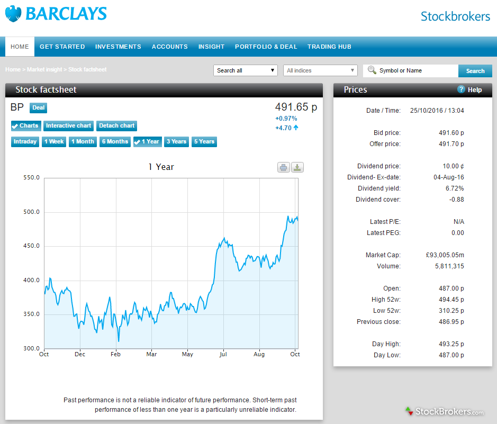Screen dimensions: 497x424
Task: Click the Market Cap £93,005.05m value
Action: [x=445, y=255]
